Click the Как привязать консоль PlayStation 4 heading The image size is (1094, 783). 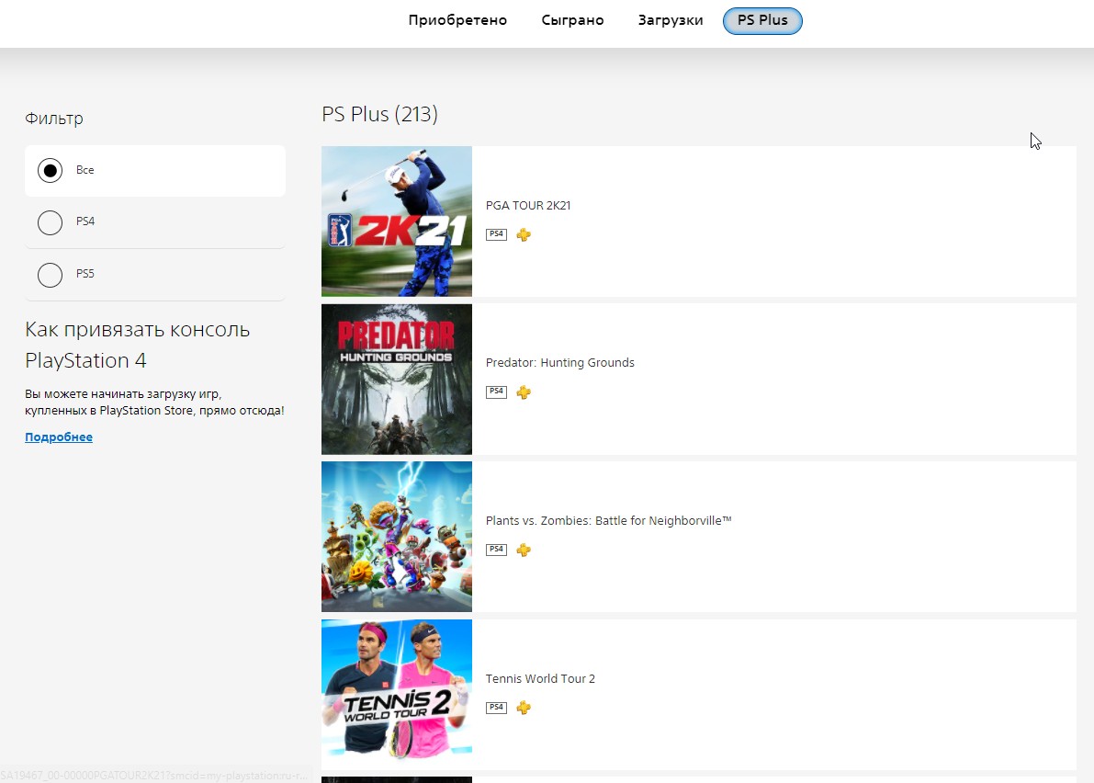click(x=138, y=345)
